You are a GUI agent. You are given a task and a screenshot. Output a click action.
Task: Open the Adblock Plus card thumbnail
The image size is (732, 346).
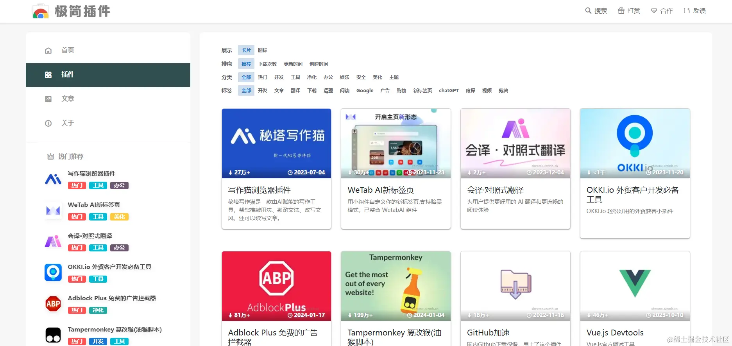pos(276,286)
